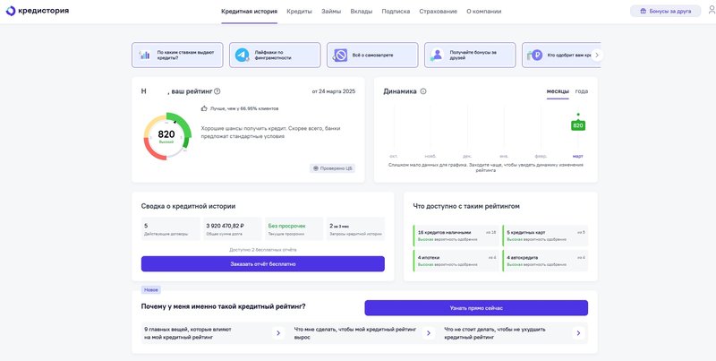The width and height of the screenshot is (716, 361).
Task: Open the Подписка menu item
Action: tap(396, 12)
